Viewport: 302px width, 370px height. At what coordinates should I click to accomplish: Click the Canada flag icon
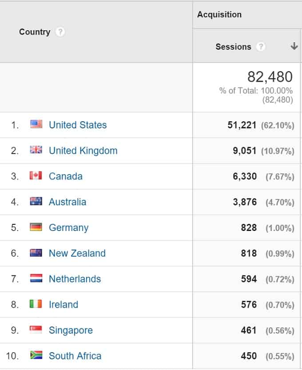point(36,175)
